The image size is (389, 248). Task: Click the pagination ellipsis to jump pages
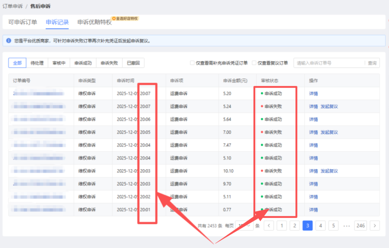(346, 225)
